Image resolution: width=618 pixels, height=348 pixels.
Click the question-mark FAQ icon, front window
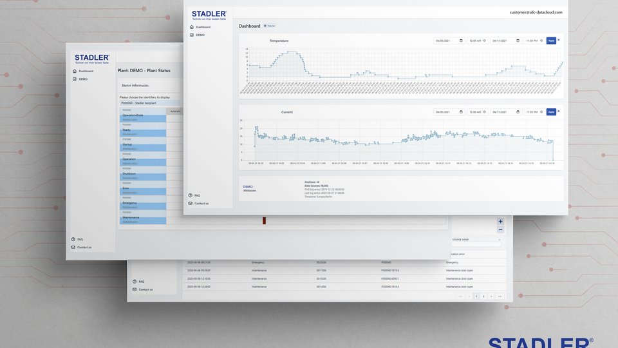(191, 195)
